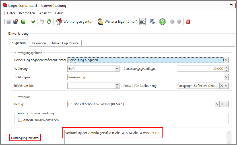Image resolution: width=237 pixels, height=145 pixels.
Task: Click the undo arrow icon
Action: tap(42, 22)
